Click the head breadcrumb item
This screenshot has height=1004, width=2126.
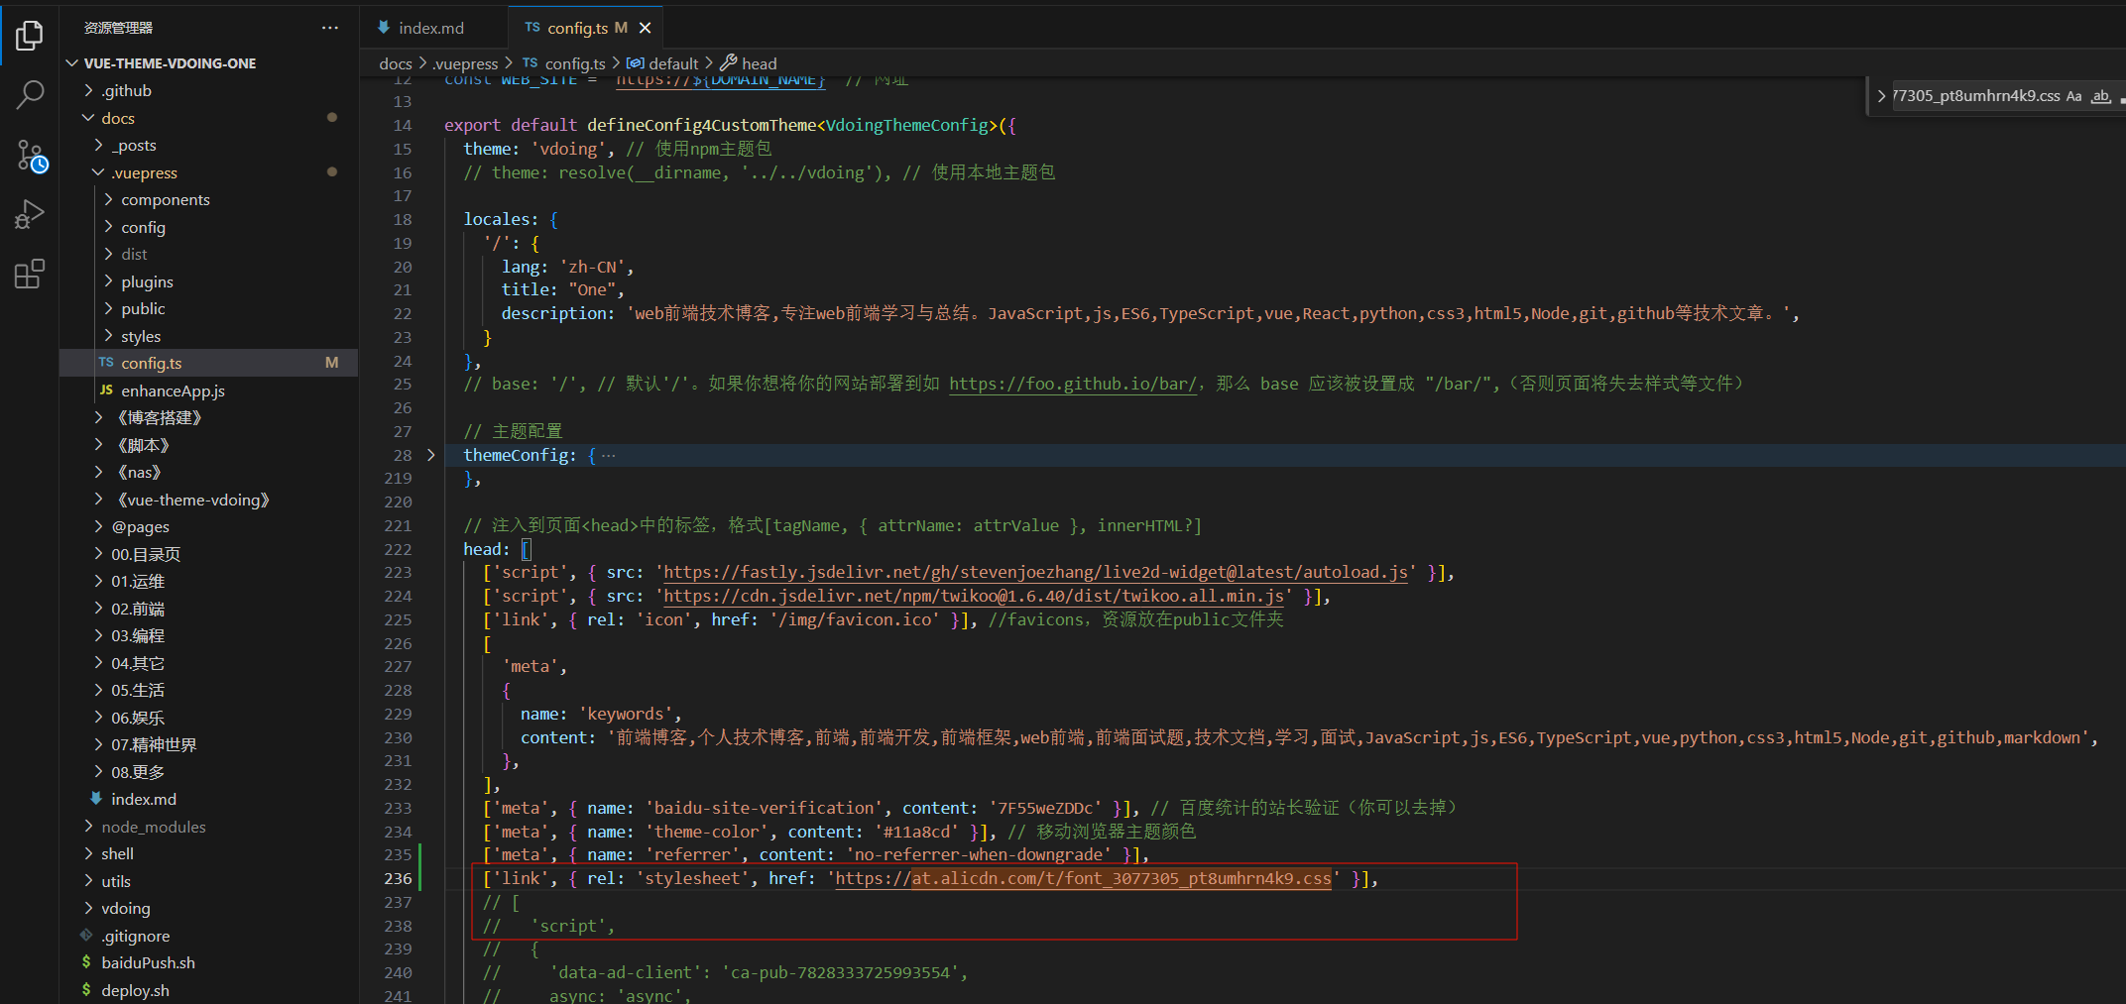coord(759,63)
